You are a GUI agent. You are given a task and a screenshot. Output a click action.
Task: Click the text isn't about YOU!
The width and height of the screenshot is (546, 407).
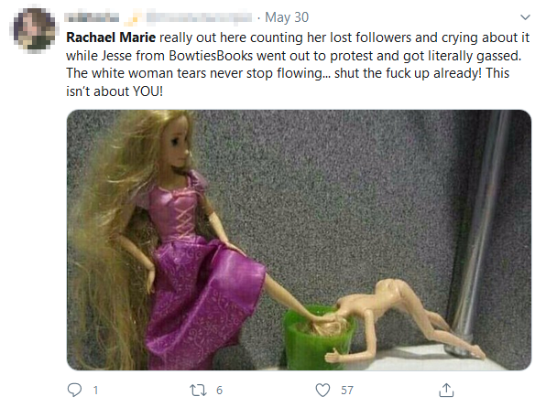pos(115,91)
